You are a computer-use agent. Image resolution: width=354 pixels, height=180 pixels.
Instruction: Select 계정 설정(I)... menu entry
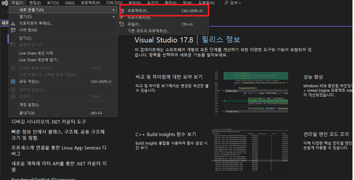pyautogui.click(x=63, y=105)
